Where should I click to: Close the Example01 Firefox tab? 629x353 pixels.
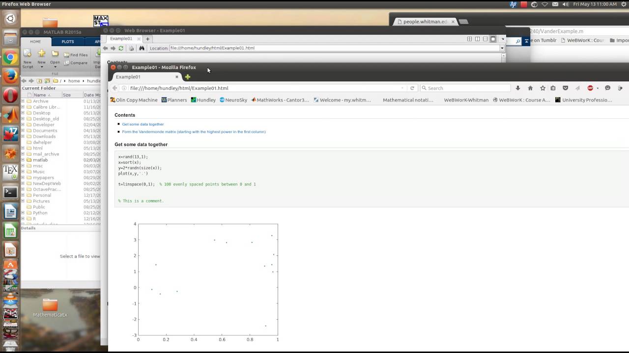click(x=177, y=77)
